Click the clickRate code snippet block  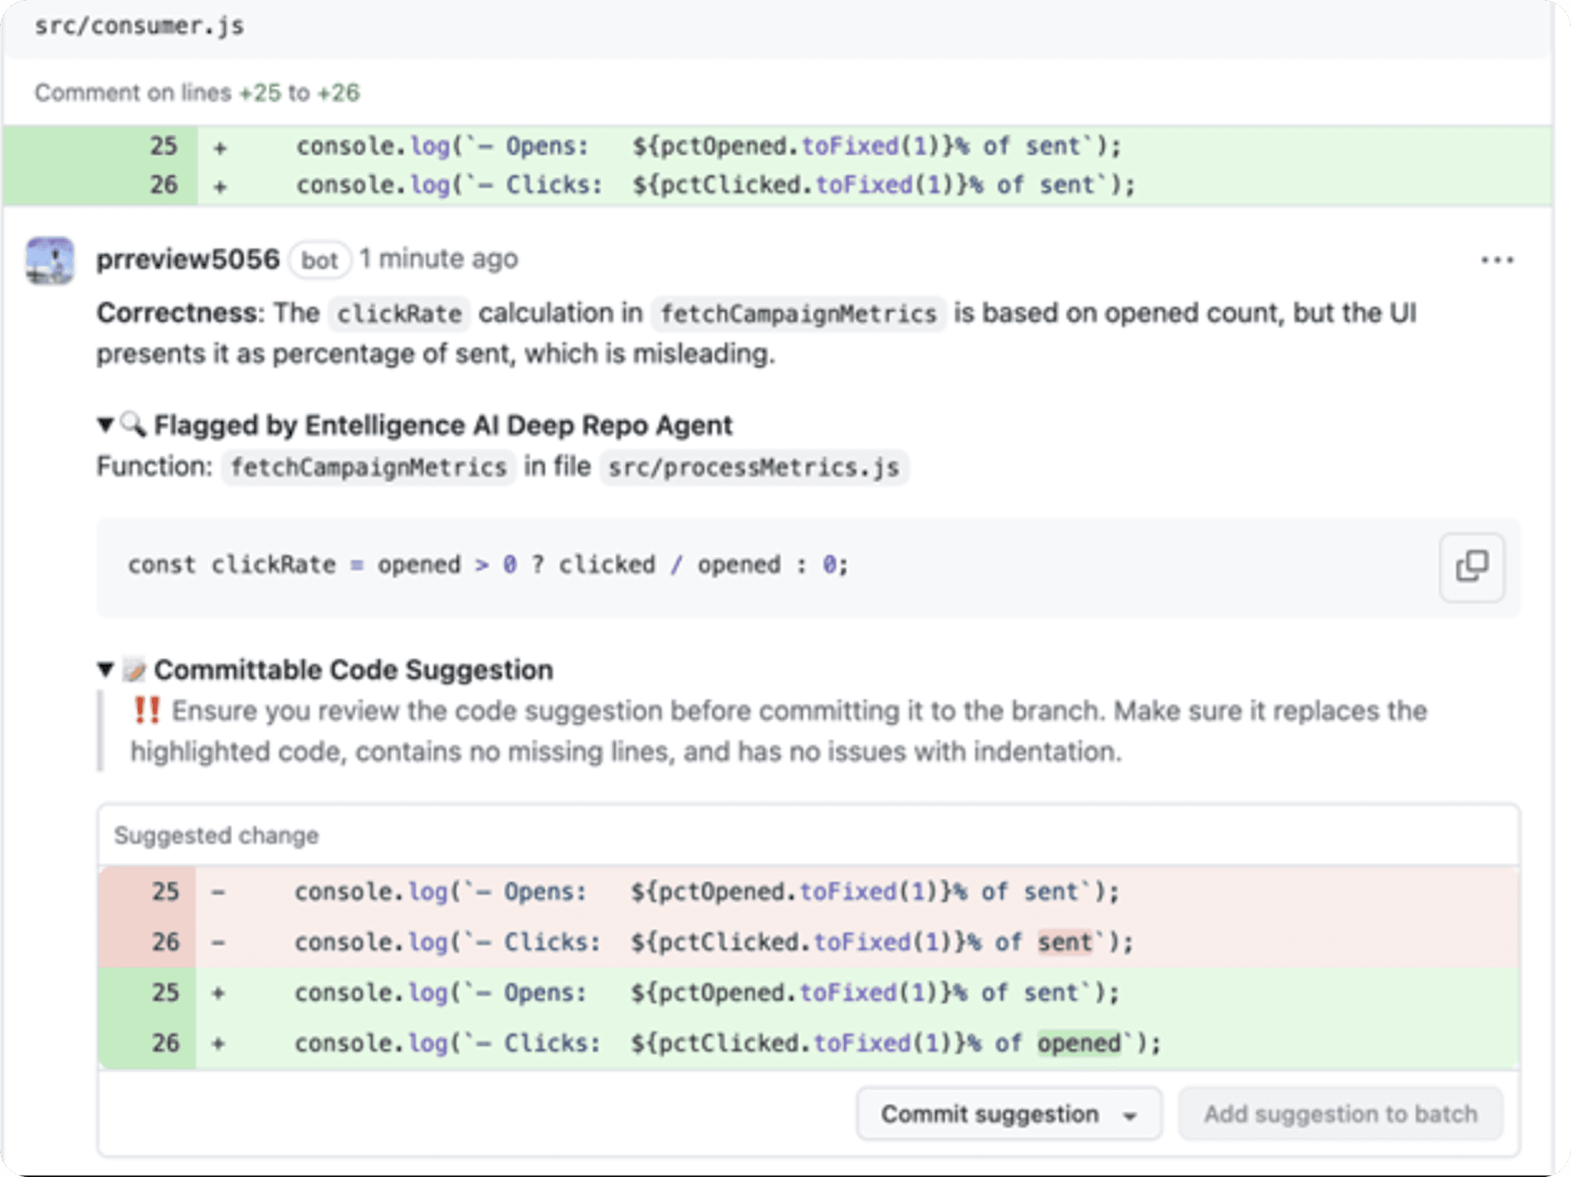tap(488, 565)
